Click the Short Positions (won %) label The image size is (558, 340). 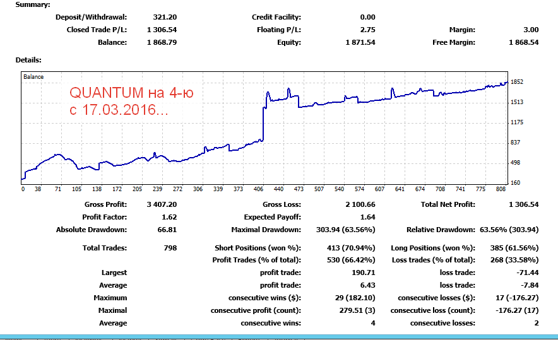pos(258,248)
